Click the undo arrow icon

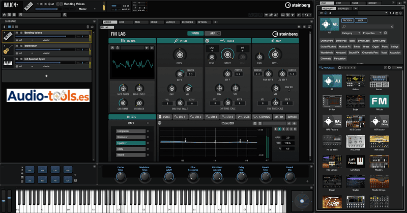click(299, 15)
